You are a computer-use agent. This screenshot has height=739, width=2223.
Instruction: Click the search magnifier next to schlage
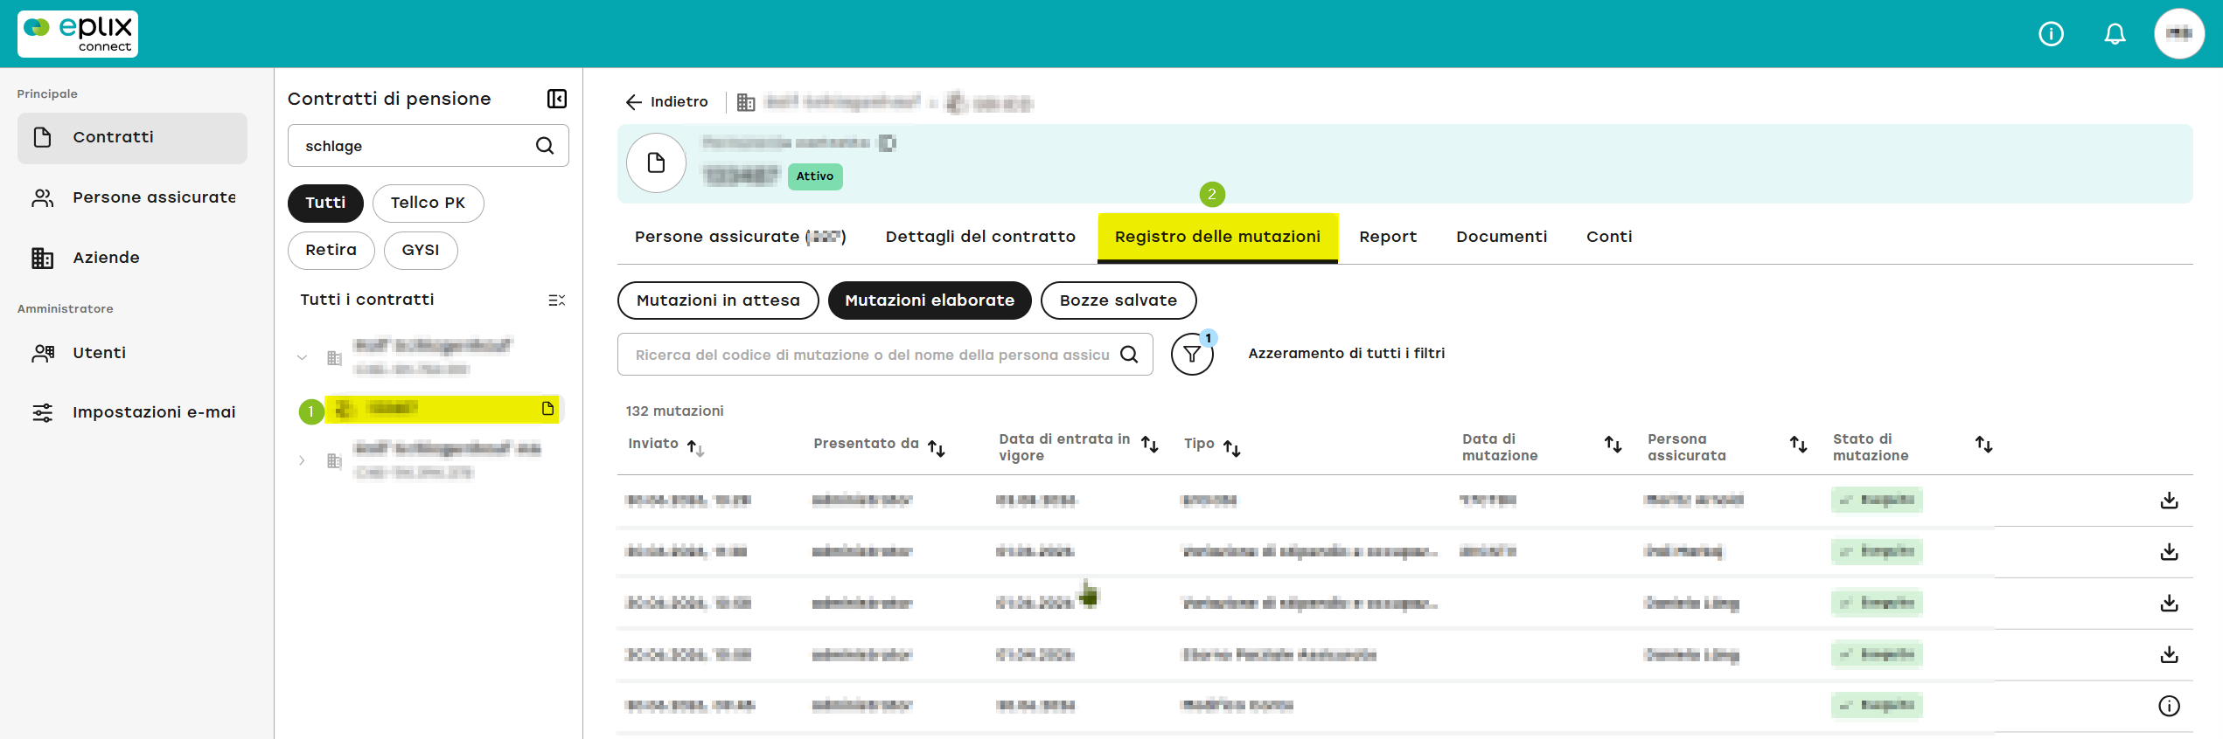click(x=545, y=146)
